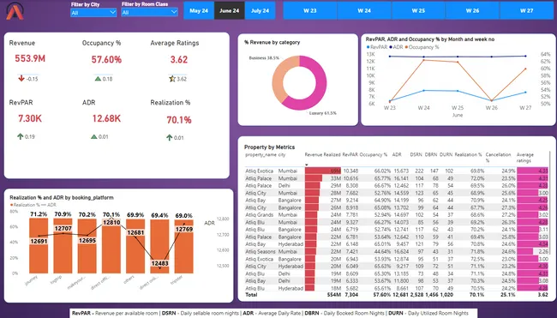Click the Total row 554M value
The image size is (557, 318).
pyautogui.click(x=334, y=295)
